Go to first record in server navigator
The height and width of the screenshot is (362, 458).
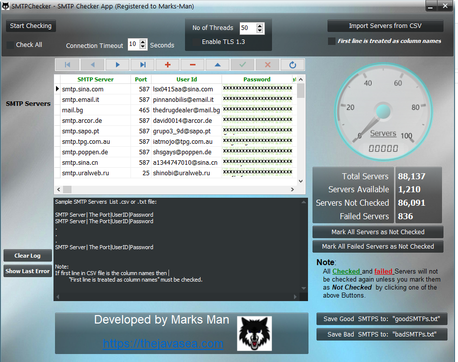tap(67, 65)
